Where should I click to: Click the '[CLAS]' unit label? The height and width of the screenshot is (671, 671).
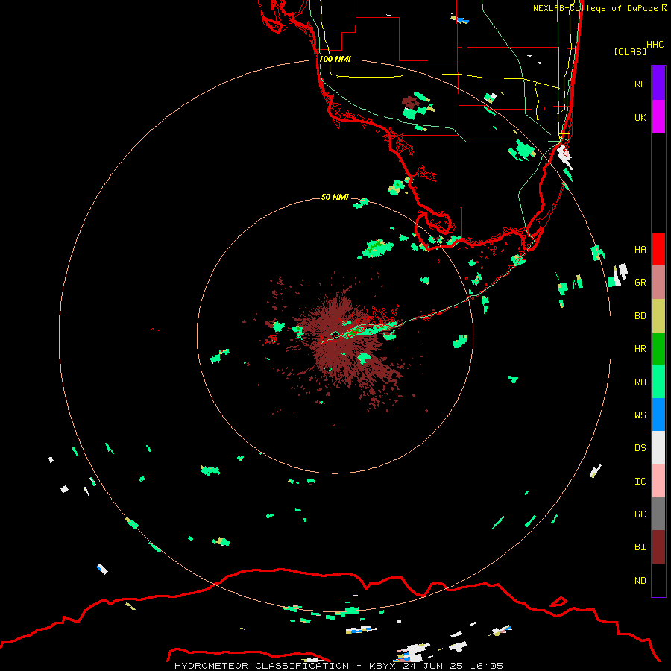[630, 51]
